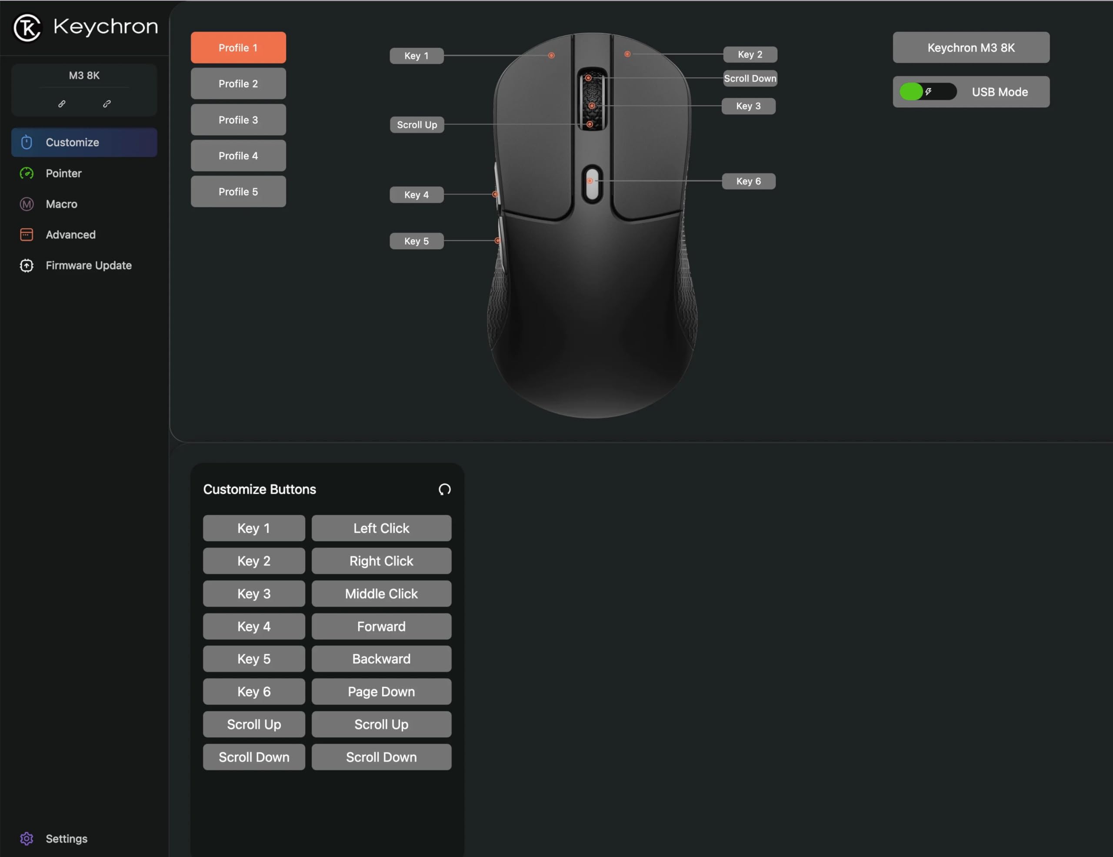Click the Scroll Up label on mouse diagram
This screenshot has width=1113, height=857.
(x=417, y=125)
